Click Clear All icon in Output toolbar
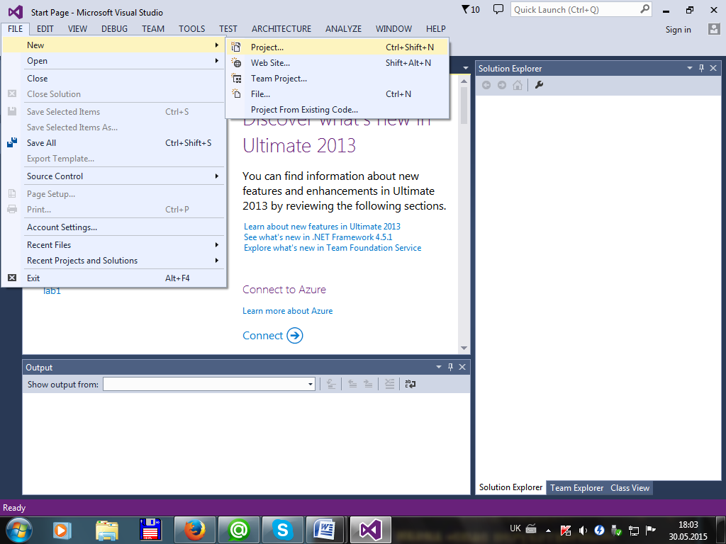The width and height of the screenshot is (726, 544). pyautogui.click(x=390, y=384)
